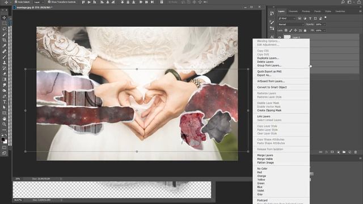363x204 pixels.
Task: Select the Move tool in the toolbox
Action: [x=4, y=18]
